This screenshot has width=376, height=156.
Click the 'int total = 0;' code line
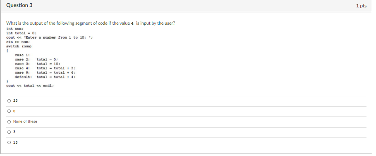click(x=22, y=33)
